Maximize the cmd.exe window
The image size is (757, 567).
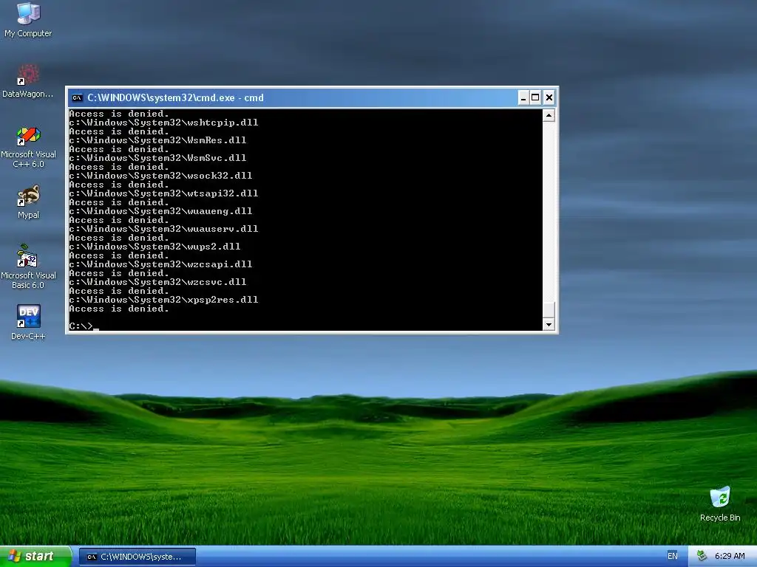(x=535, y=98)
